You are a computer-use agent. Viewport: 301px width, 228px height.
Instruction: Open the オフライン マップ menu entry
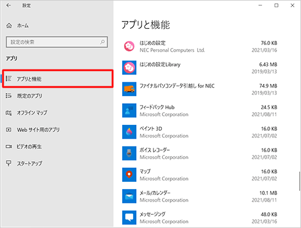(x=57, y=113)
